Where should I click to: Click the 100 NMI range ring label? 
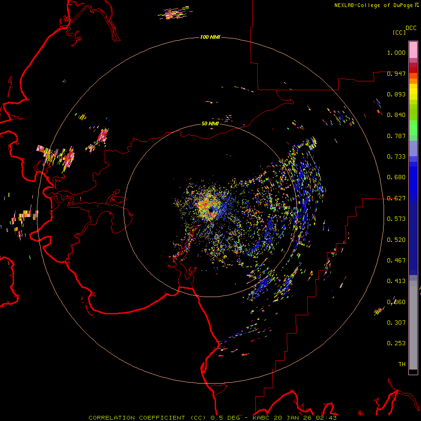click(210, 37)
